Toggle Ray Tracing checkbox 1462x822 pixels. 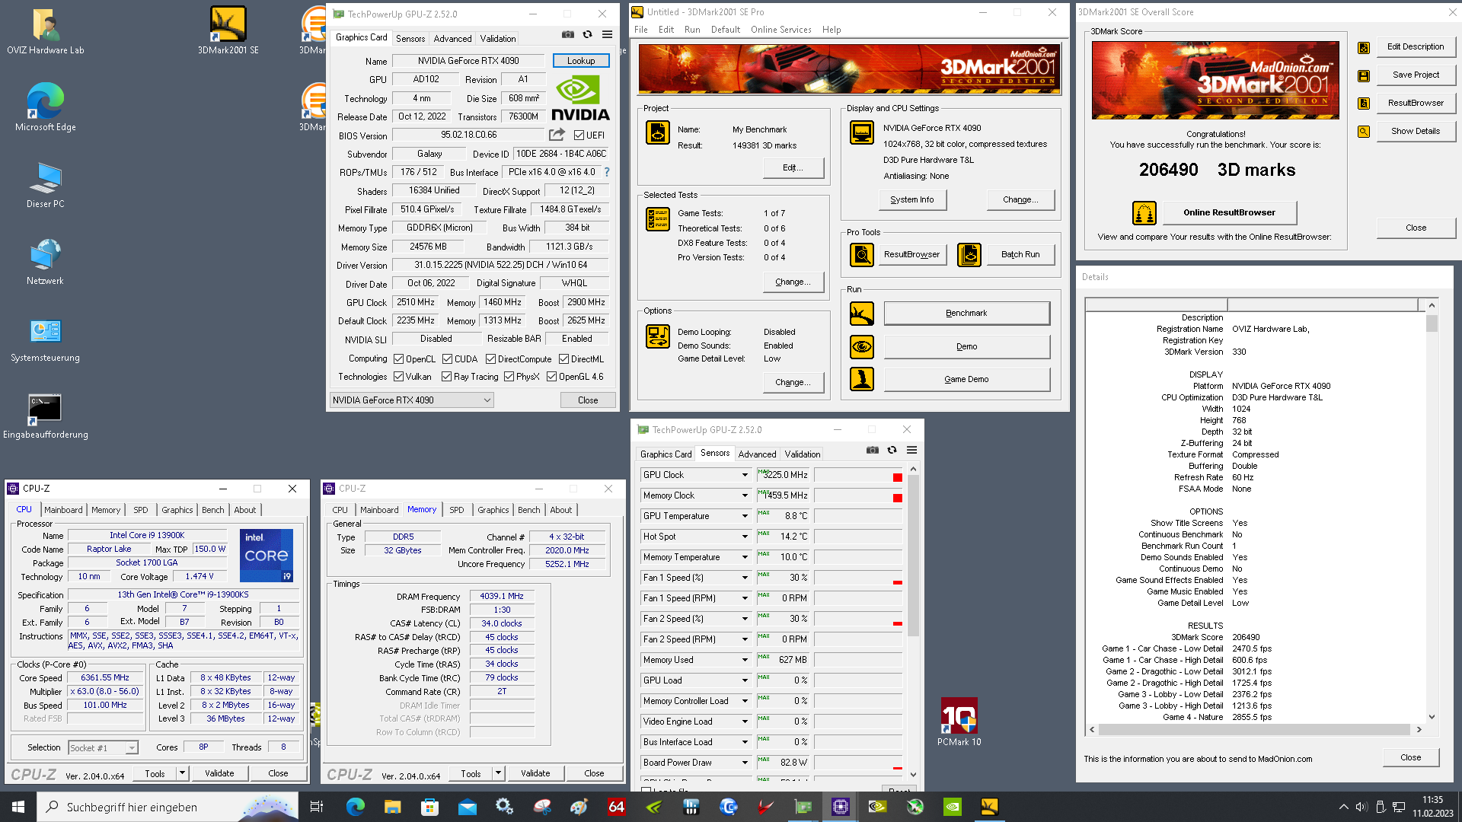447,377
